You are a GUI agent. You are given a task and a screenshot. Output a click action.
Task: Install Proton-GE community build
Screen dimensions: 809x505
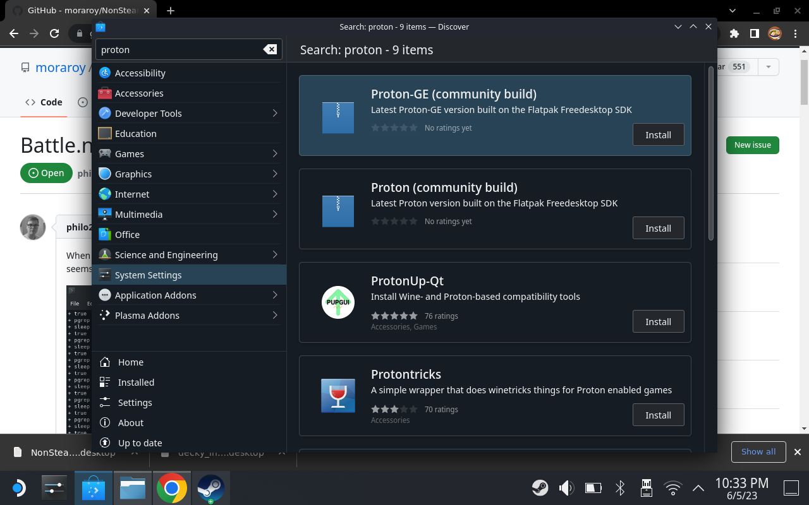[658, 134]
